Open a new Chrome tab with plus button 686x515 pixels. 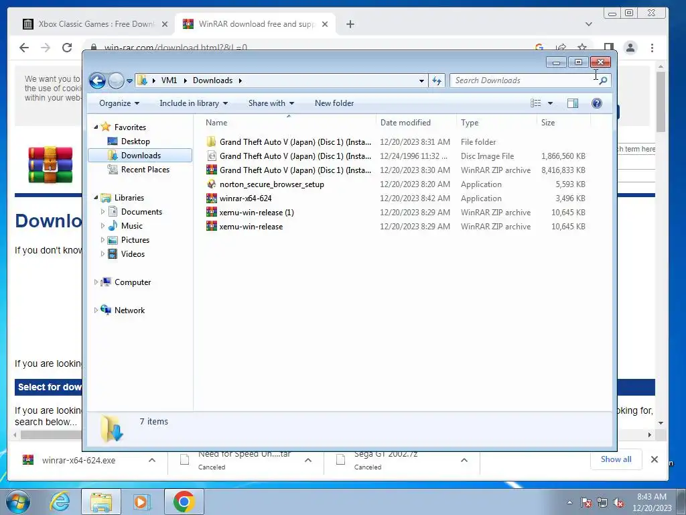[x=350, y=24]
